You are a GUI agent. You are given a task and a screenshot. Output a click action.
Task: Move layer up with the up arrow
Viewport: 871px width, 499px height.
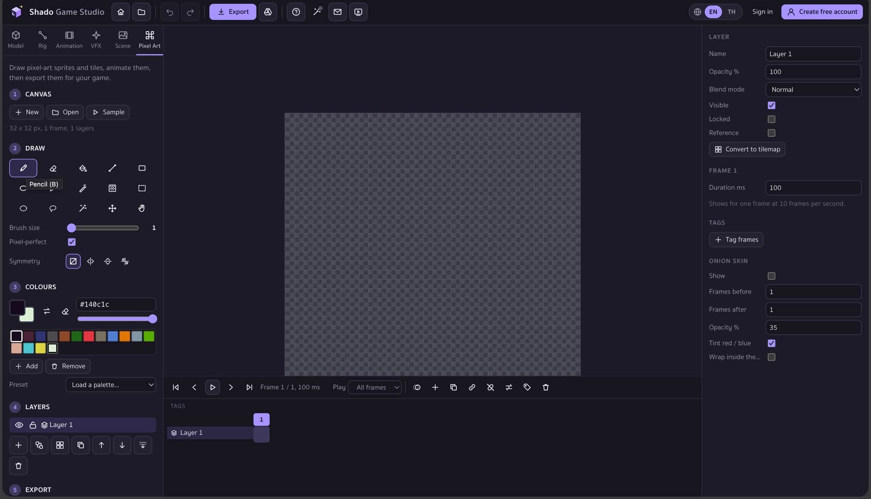tap(101, 445)
